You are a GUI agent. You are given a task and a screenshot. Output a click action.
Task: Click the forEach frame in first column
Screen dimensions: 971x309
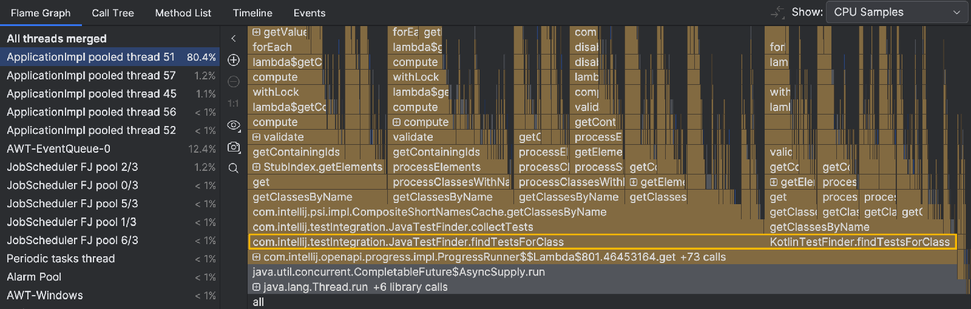click(285, 47)
